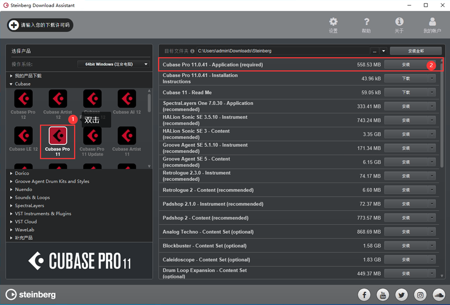Click the enter download access code button
The height and width of the screenshot is (305, 450).
click(40, 25)
